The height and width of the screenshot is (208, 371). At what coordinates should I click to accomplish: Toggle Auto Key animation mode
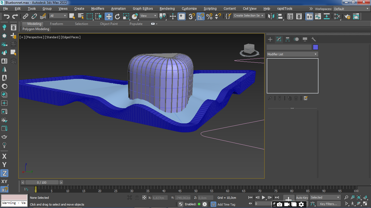point(302,198)
